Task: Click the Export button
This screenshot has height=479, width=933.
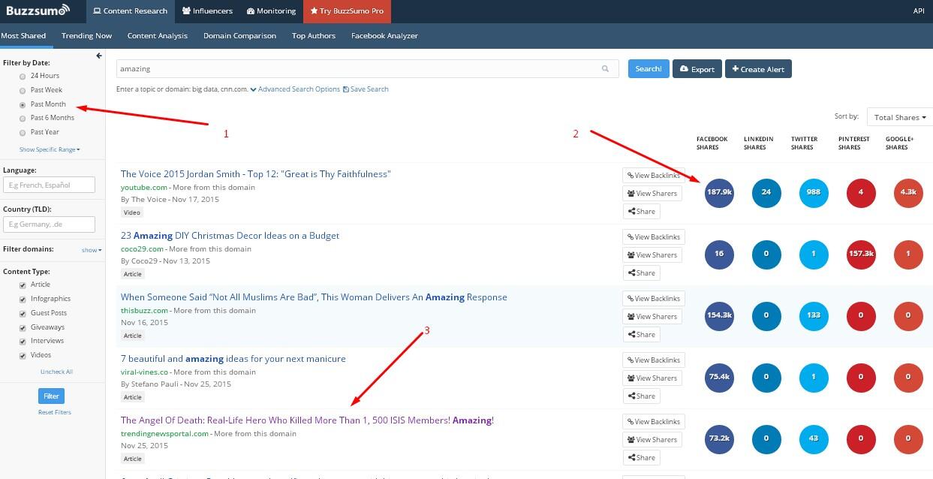Action: [x=697, y=69]
